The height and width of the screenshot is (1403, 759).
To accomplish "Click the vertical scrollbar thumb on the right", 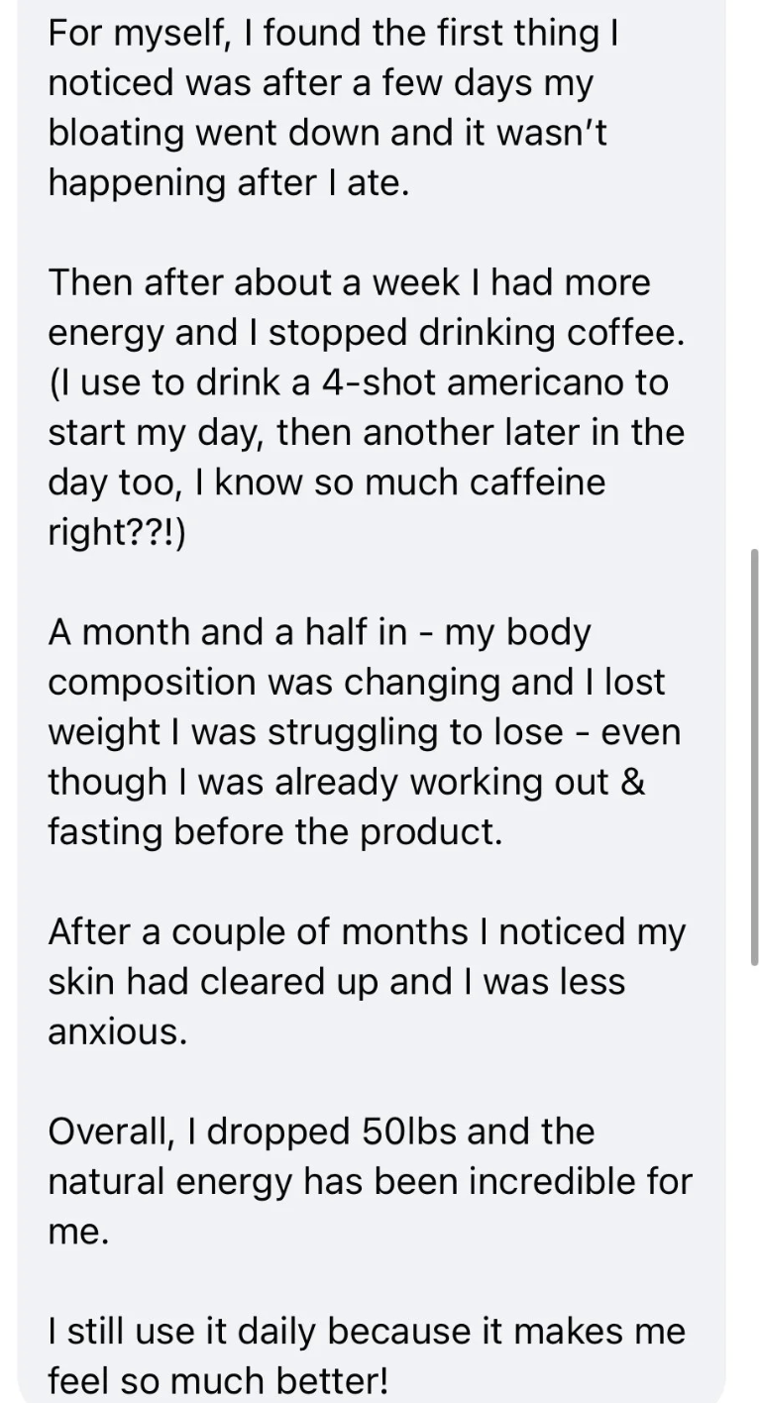I will click(754, 756).
